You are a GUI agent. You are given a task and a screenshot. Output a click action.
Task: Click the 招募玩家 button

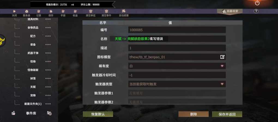click(x=230, y=11)
